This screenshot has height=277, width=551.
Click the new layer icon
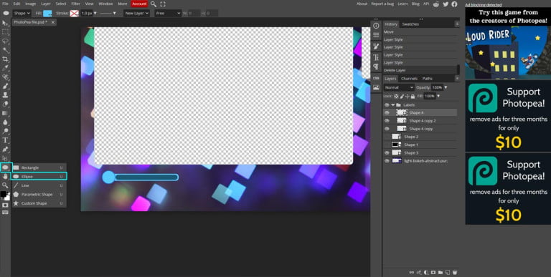448,272
